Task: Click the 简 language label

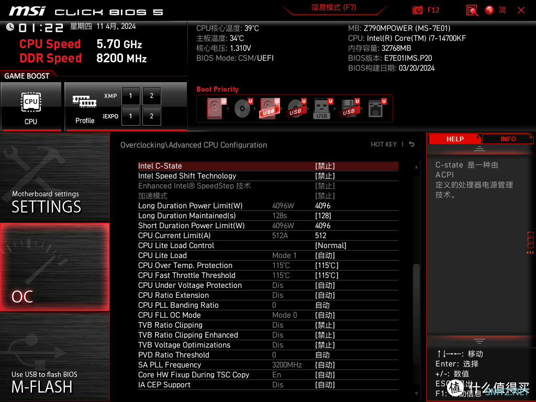Action: click(502, 10)
